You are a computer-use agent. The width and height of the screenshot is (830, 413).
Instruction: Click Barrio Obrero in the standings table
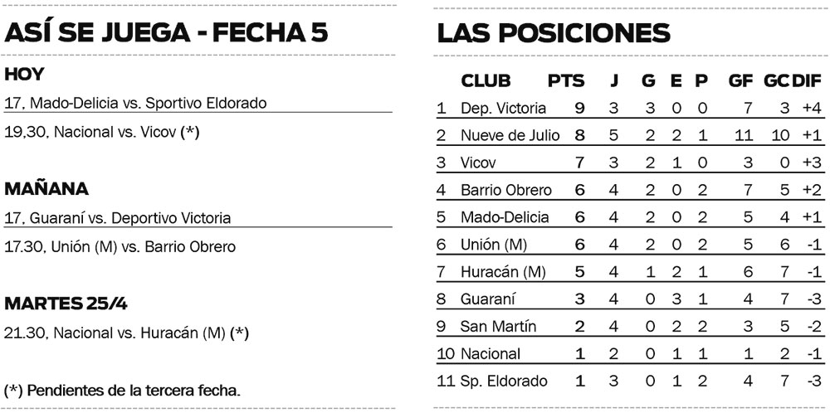505,190
